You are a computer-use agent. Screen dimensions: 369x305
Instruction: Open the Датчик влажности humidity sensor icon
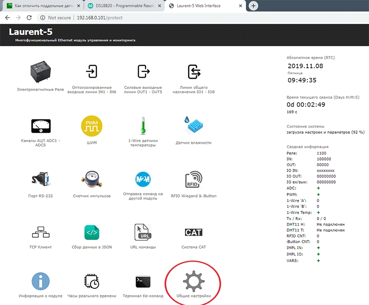193,125
